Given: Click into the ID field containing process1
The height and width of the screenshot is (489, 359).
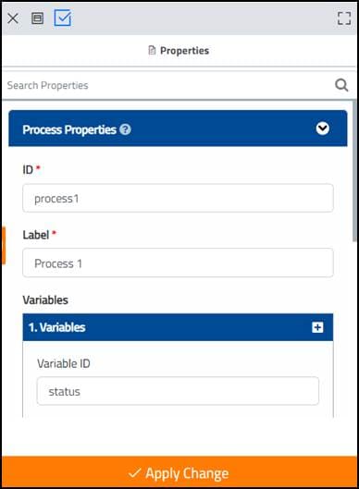Looking at the screenshot, I should tap(178, 198).
